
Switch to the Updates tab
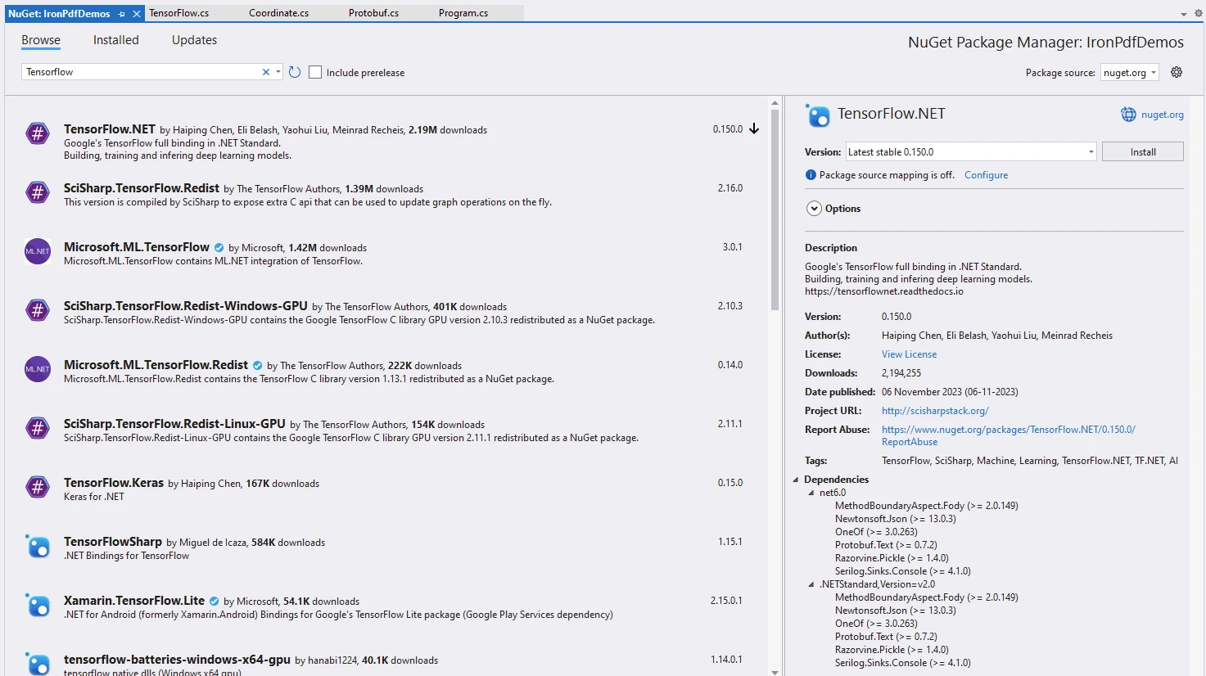pyautogui.click(x=195, y=40)
